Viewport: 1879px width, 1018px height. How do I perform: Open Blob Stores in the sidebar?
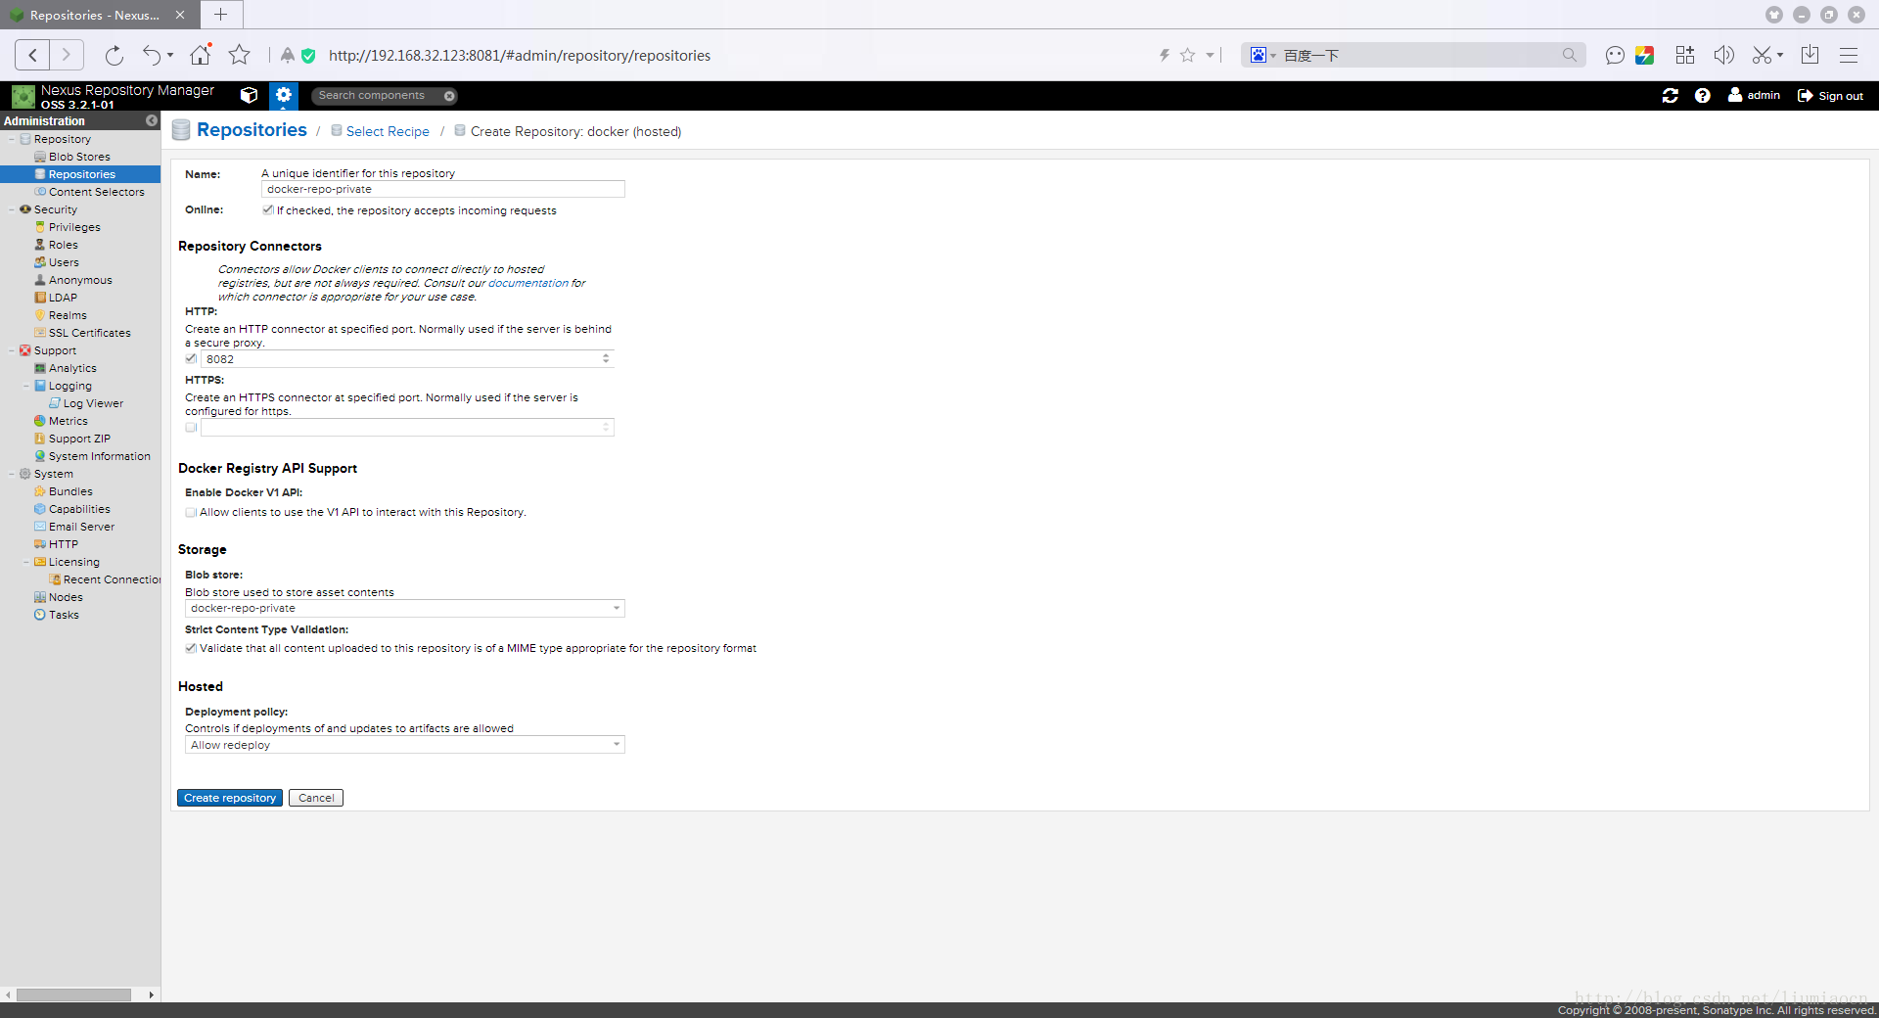pyautogui.click(x=79, y=157)
